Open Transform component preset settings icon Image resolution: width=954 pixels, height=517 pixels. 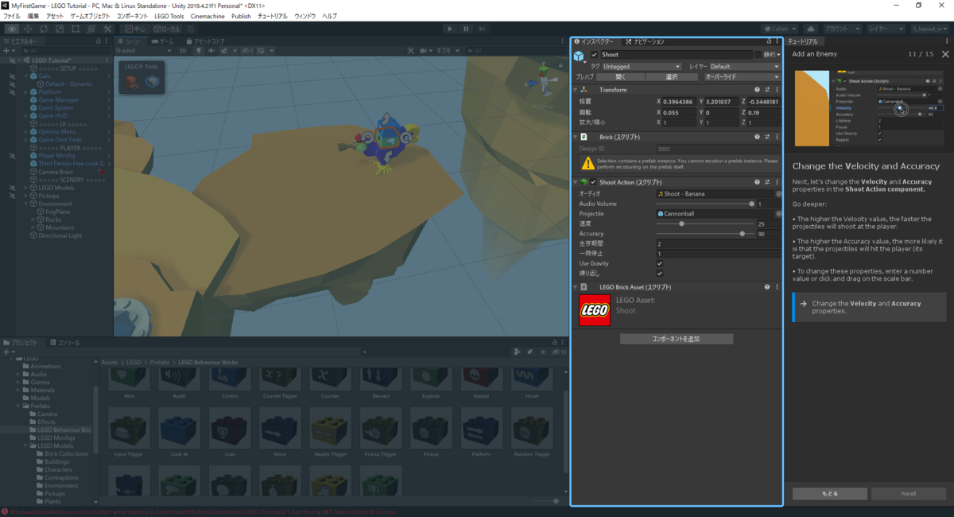tap(766, 90)
